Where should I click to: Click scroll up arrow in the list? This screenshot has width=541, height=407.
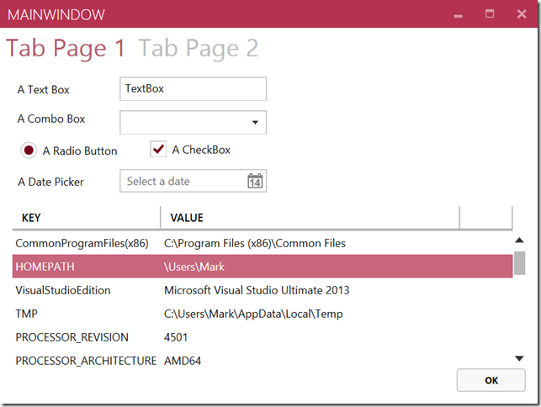520,241
